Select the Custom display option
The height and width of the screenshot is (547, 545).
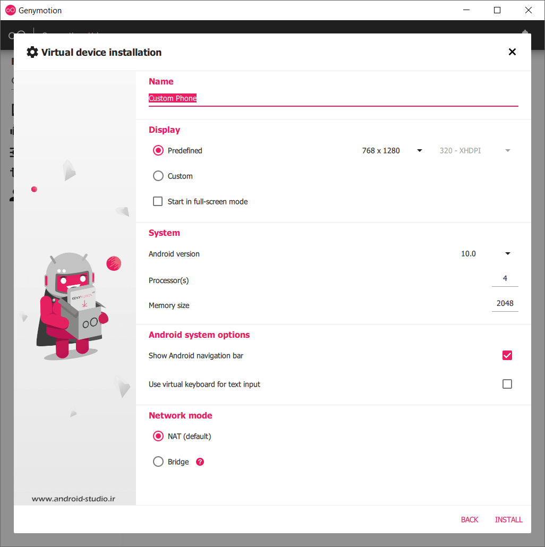pos(158,176)
